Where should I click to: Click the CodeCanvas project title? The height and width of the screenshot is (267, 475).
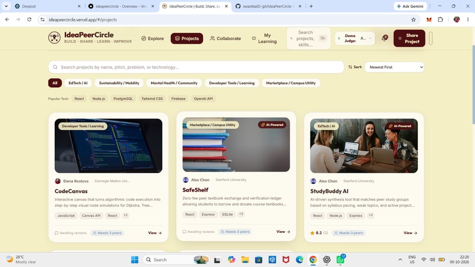coord(71,191)
